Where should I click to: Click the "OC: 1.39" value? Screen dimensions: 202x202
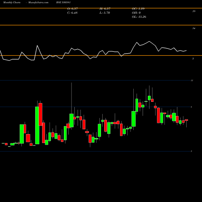pos(138,9)
